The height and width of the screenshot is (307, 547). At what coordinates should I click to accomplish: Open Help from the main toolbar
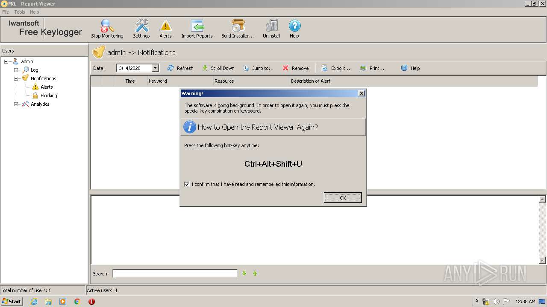(294, 29)
